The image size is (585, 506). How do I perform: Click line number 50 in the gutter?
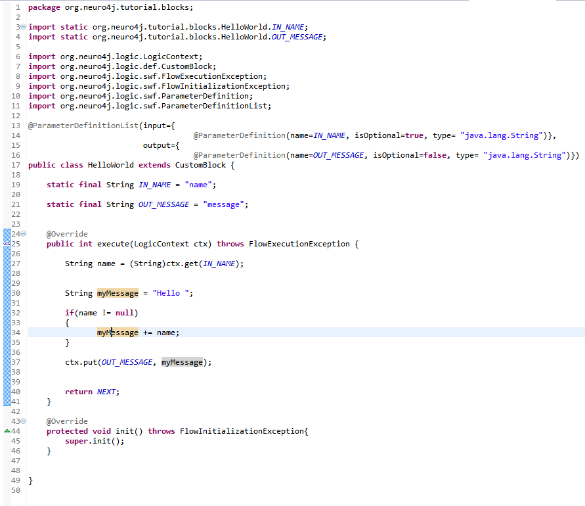click(16, 490)
